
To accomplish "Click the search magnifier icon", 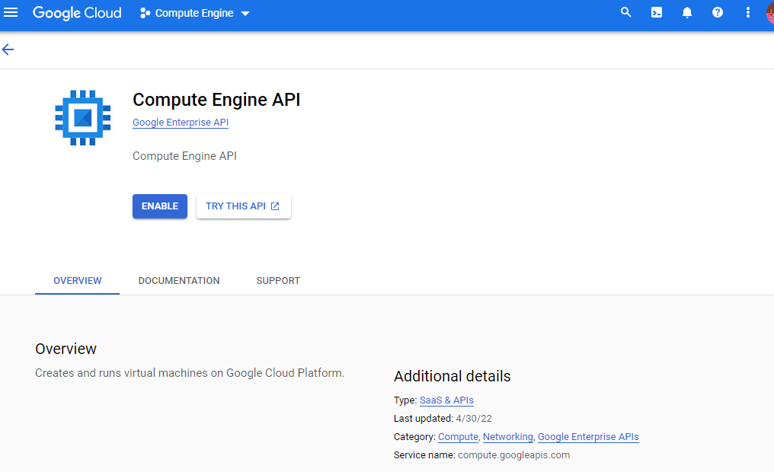I will [x=626, y=12].
